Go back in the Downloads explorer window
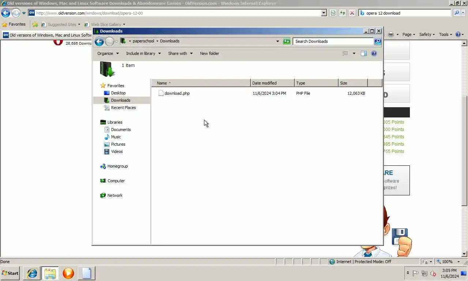This screenshot has height=281, width=468. (99, 41)
